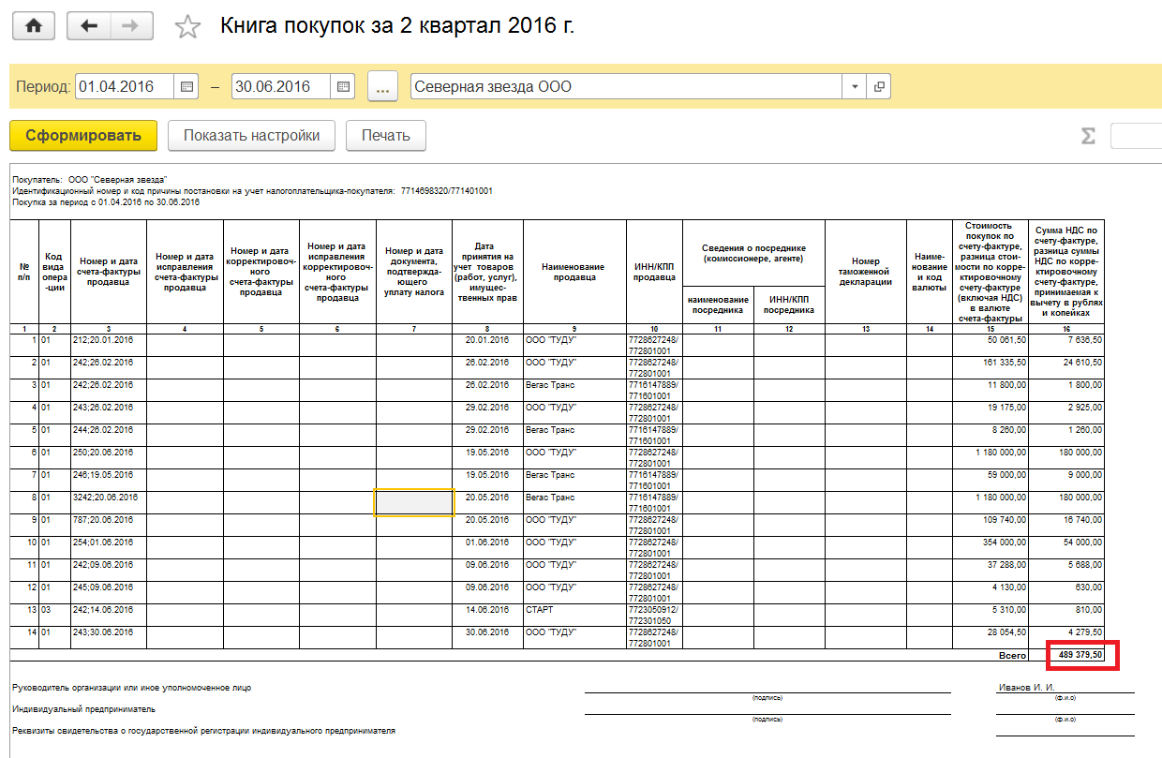Select seller cell СТАРТ
The image size is (1162, 758).
[x=574, y=615]
